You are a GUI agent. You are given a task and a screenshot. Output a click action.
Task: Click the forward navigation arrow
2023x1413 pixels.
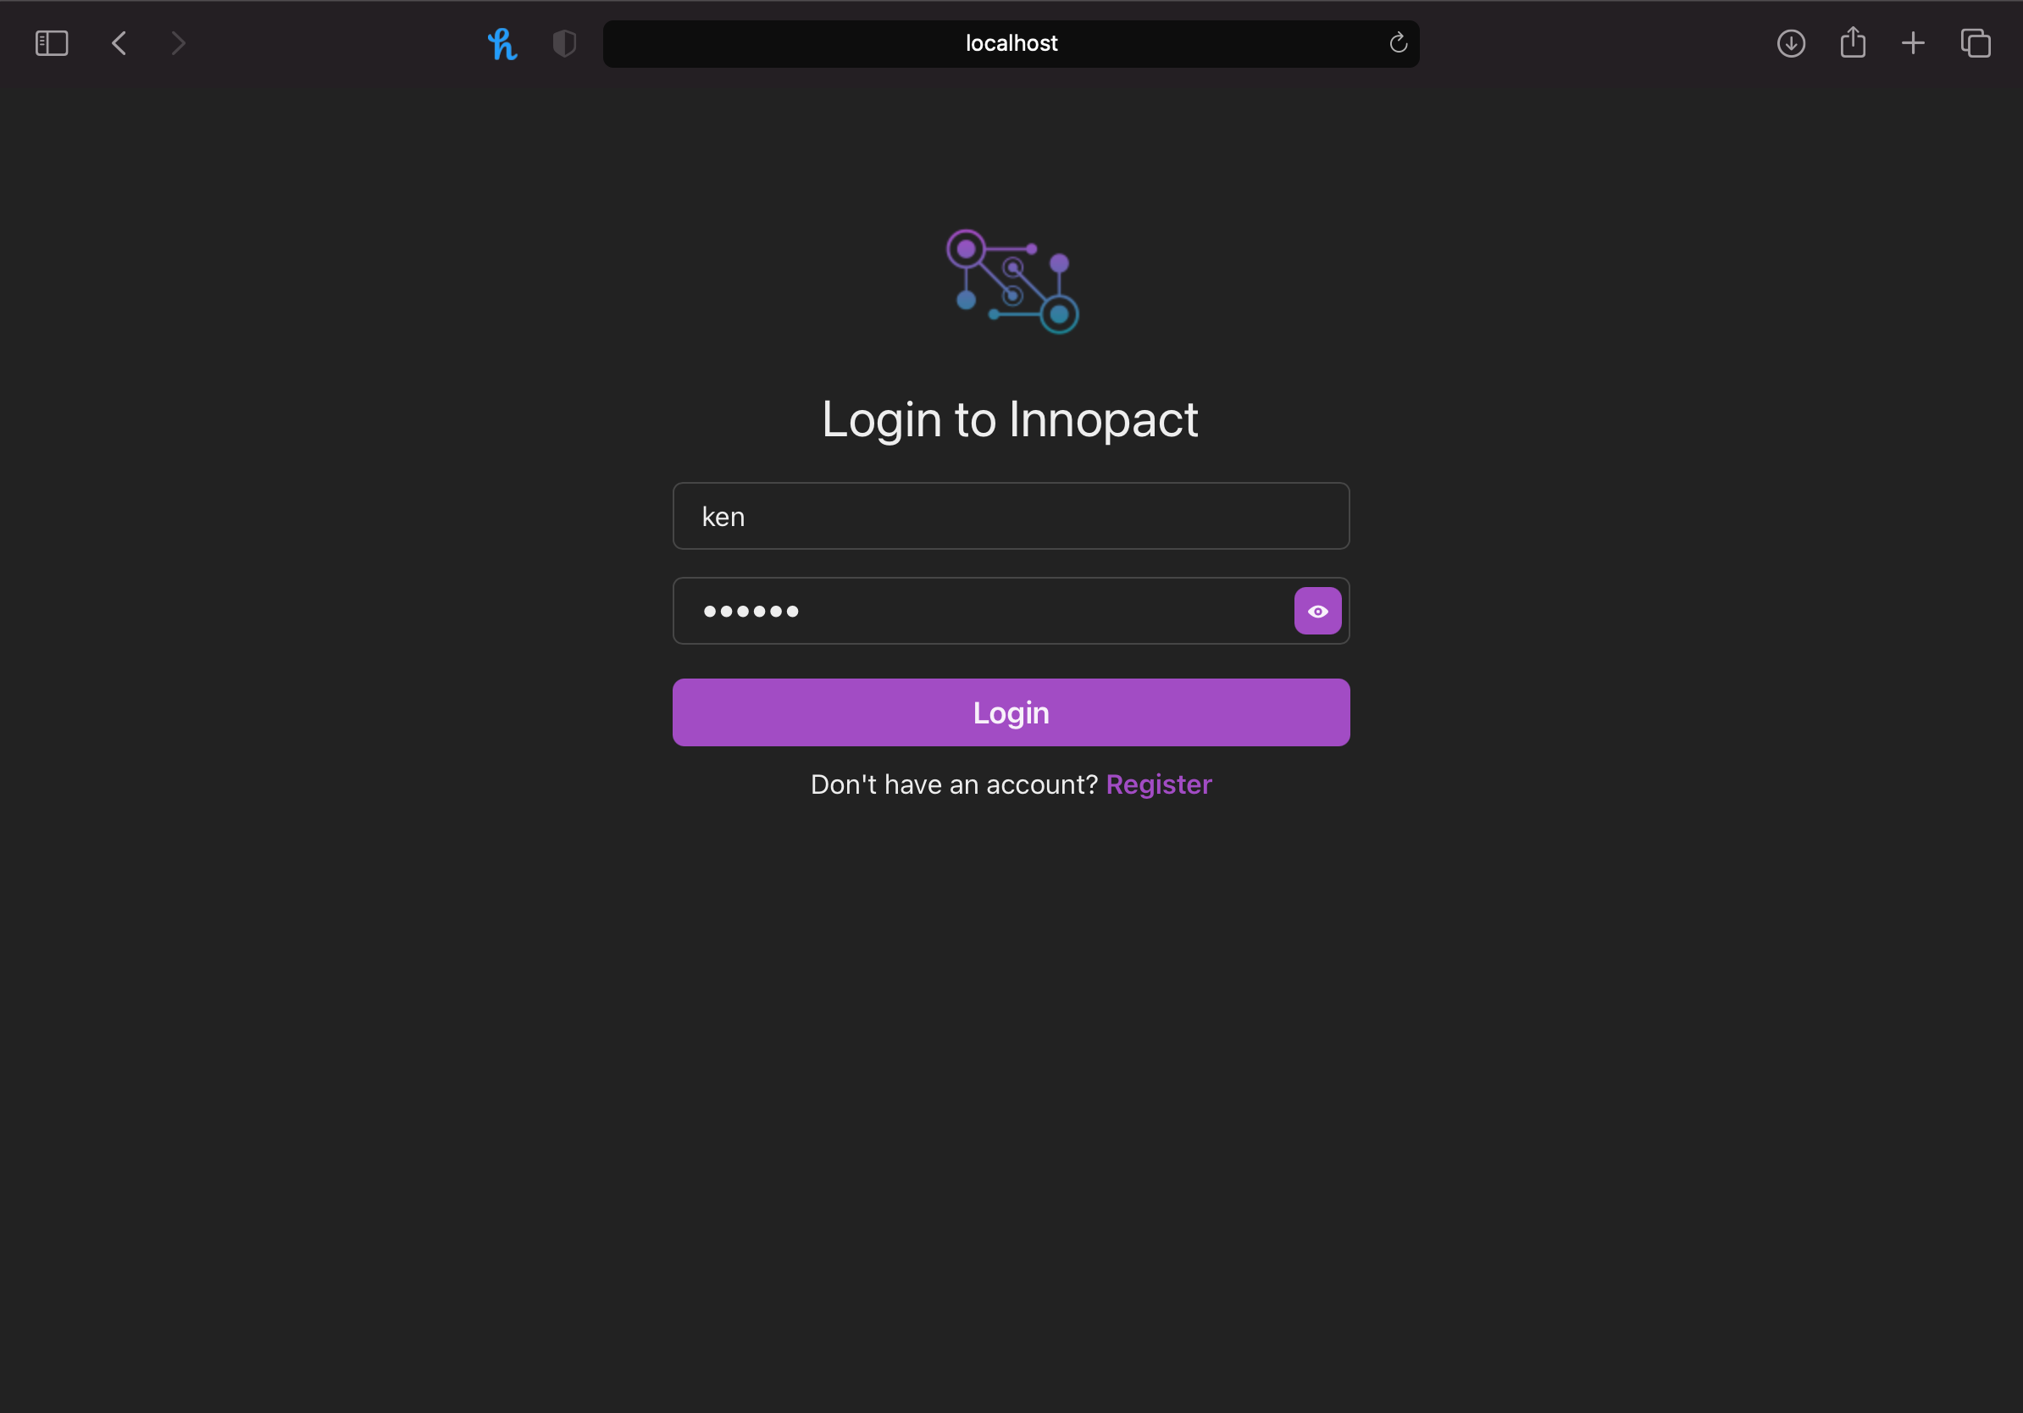pyautogui.click(x=178, y=43)
